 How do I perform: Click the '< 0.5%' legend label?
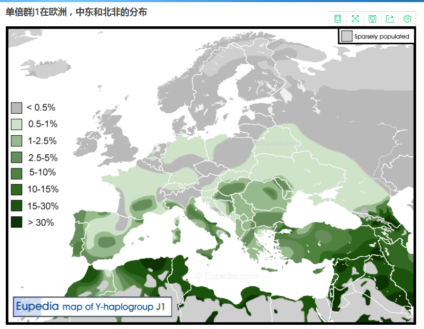41,107
